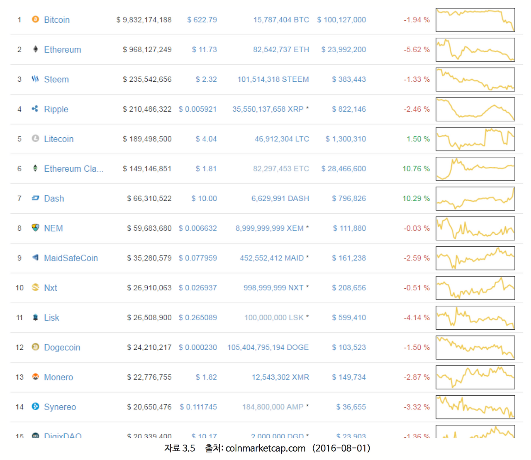Click the Ethereum Classic mini chart

(x=475, y=168)
